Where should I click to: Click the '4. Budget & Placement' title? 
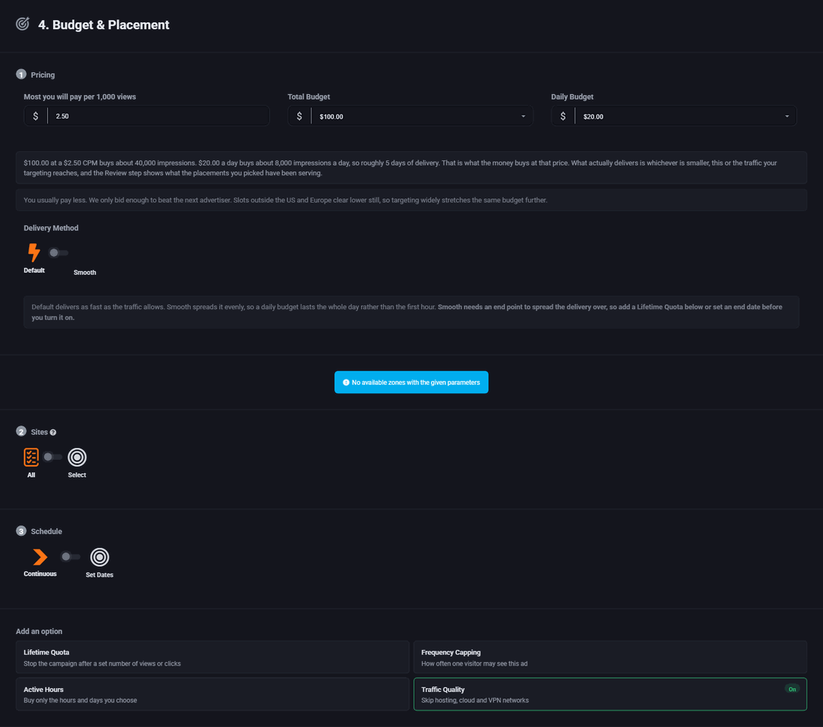[103, 25]
